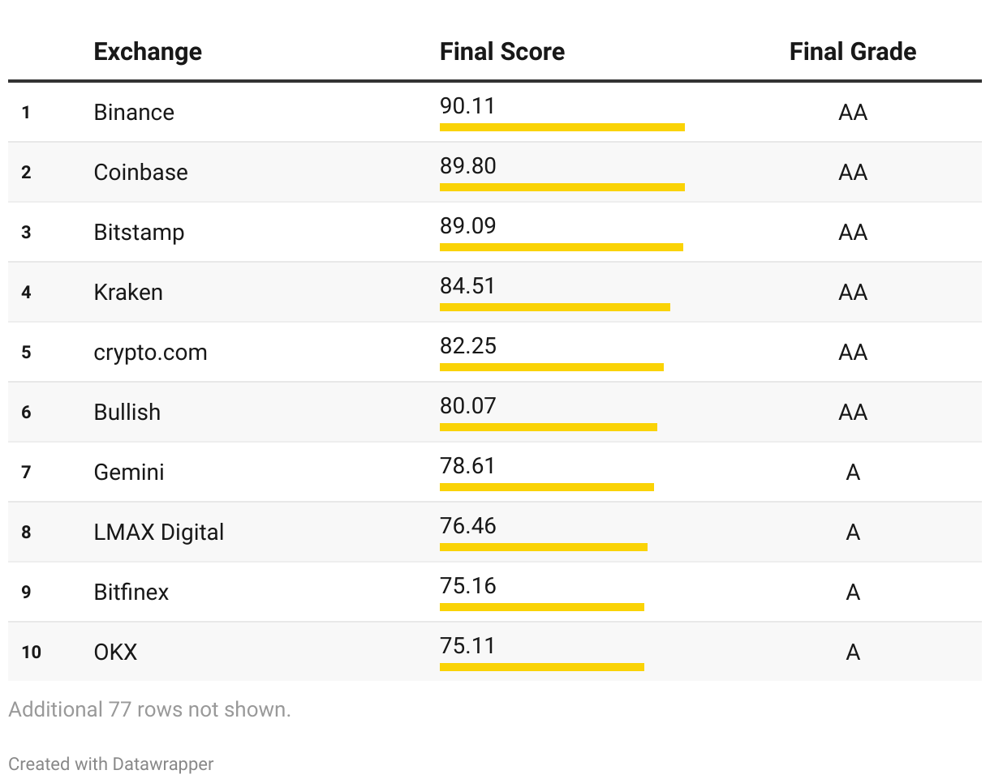Click OKX's yellow score bar

click(x=541, y=667)
